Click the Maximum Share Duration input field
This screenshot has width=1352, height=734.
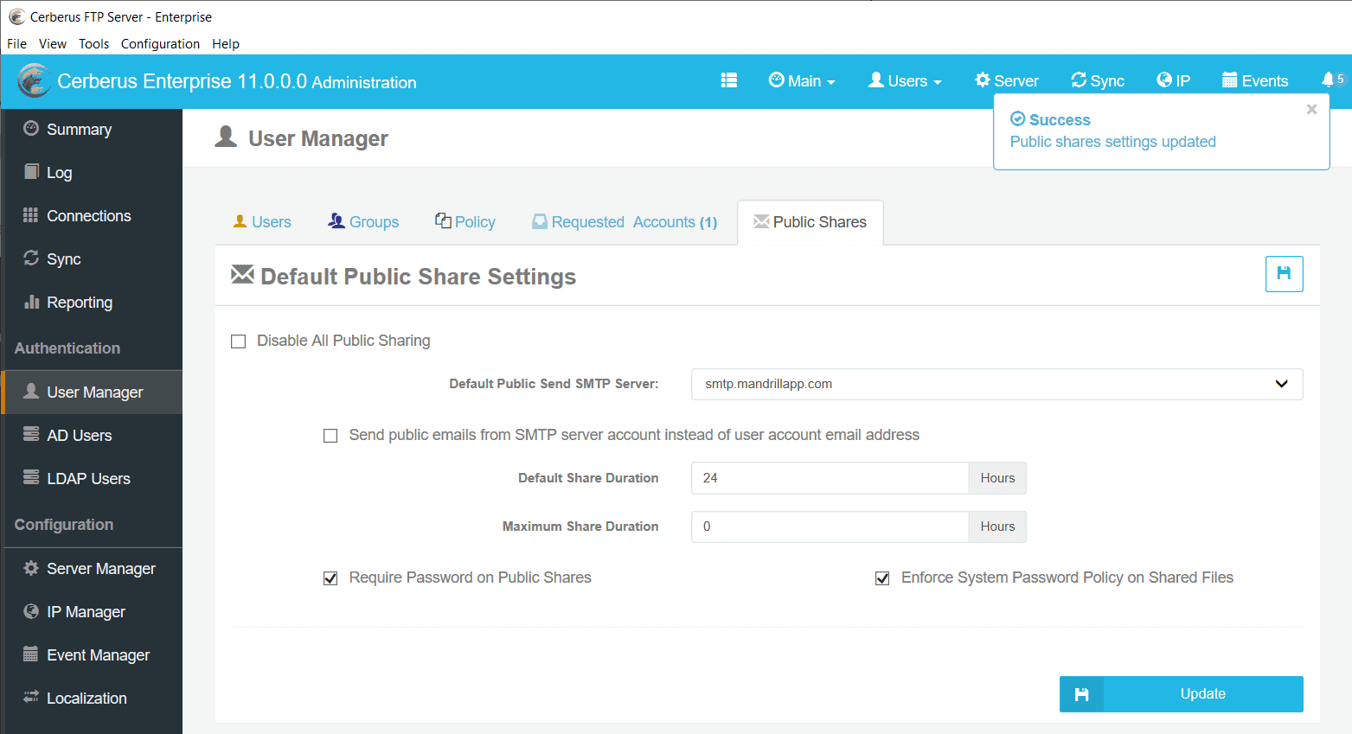click(x=830, y=527)
